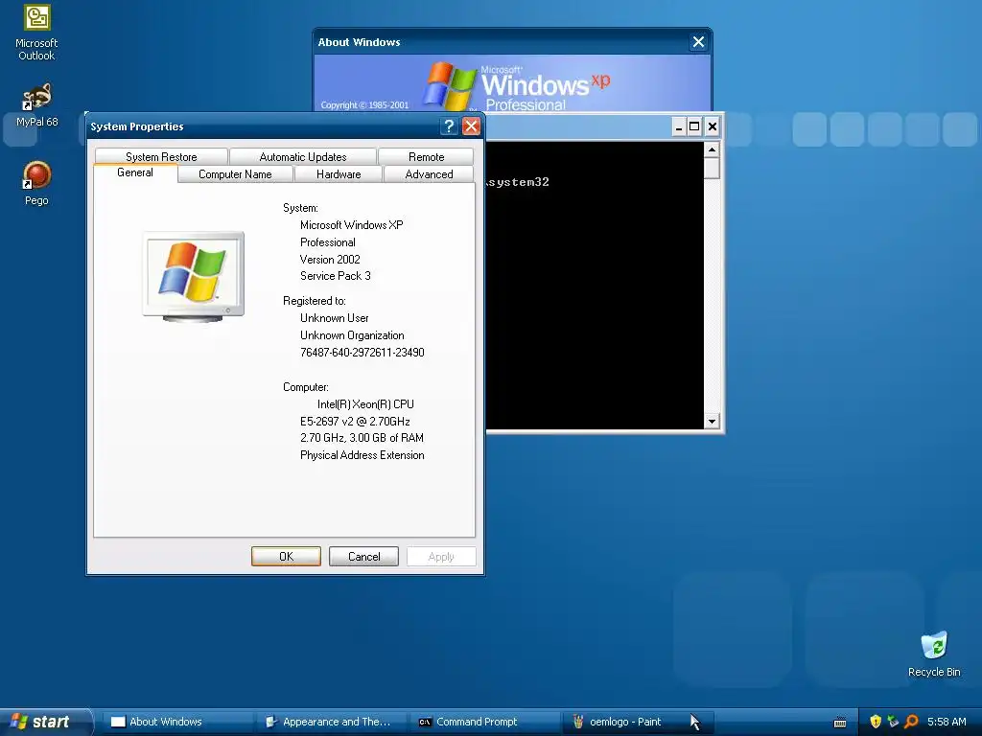Open the Computer Name tab
982x736 pixels.
click(235, 174)
